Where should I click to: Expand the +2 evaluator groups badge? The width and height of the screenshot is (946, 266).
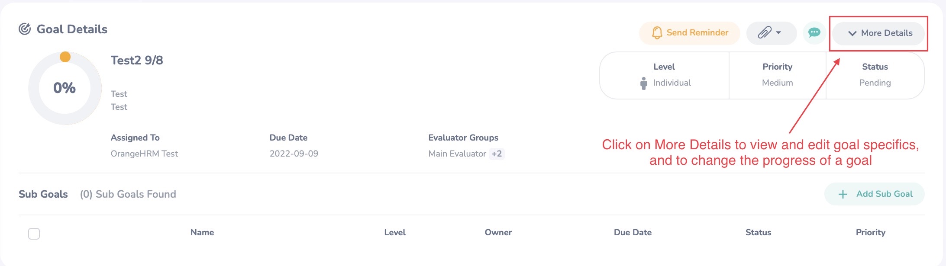click(497, 154)
